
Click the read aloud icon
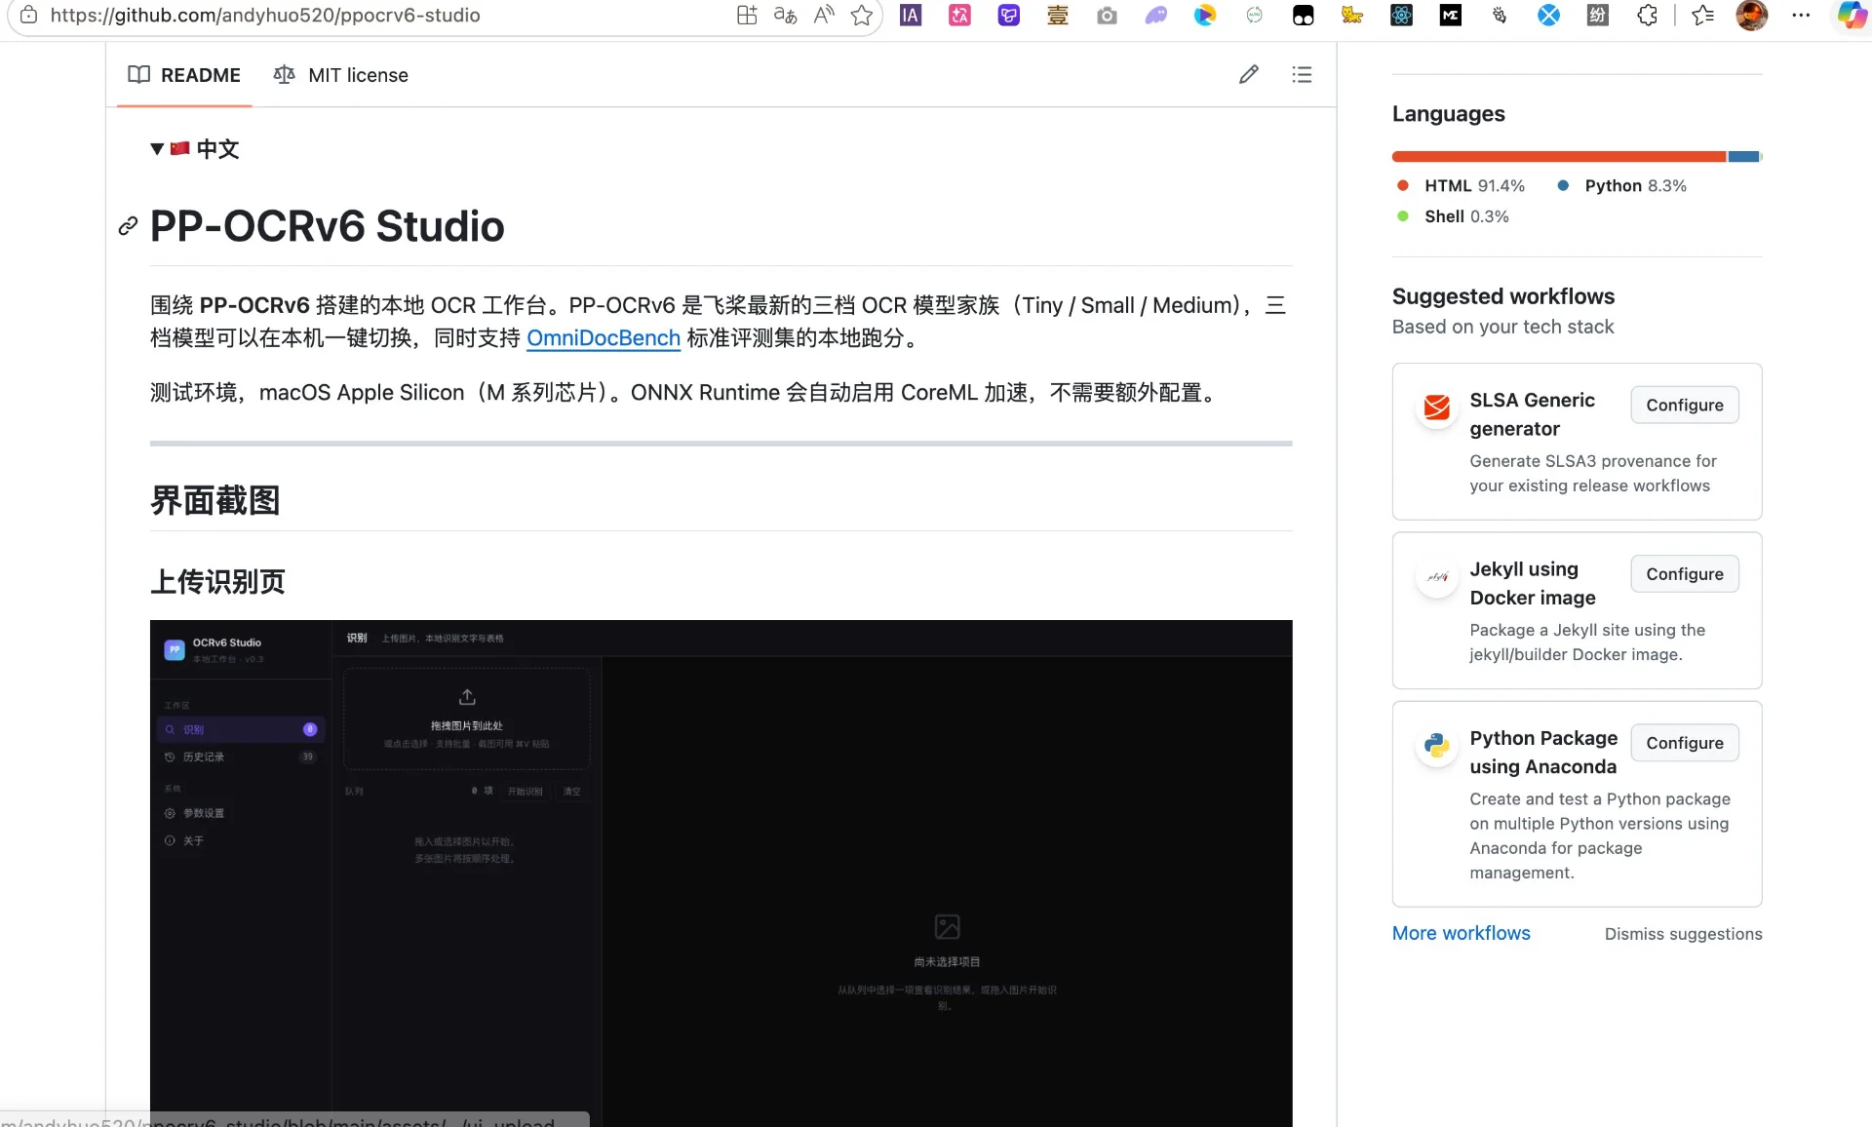pyautogui.click(x=824, y=15)
